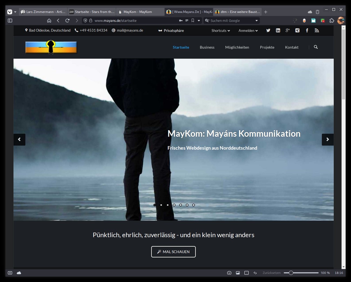The height and width of the screenshot is (282, 351).
Task: Open the tracker blocker shield icon
Action: pos(85,21)
